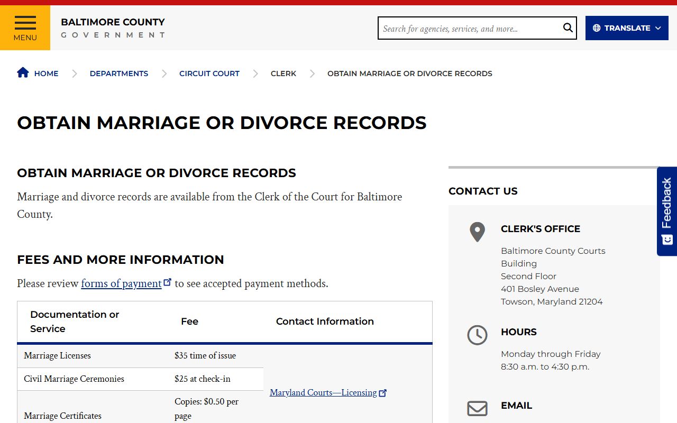Screen dimensions: 677x423
Task: Click the Contact Us heading
Action: coord(483,191)
